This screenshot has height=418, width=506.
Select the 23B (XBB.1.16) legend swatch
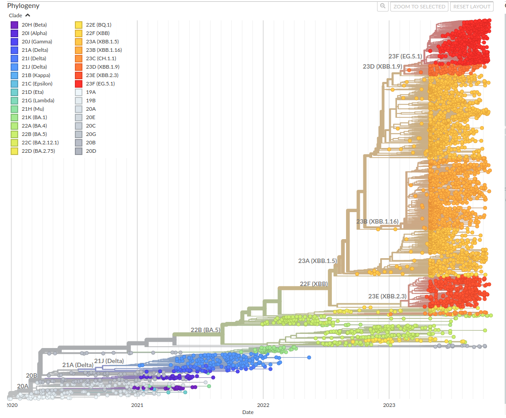click(x=78, y=50)
